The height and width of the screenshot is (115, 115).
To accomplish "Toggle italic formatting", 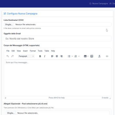I will coord(45,56).
